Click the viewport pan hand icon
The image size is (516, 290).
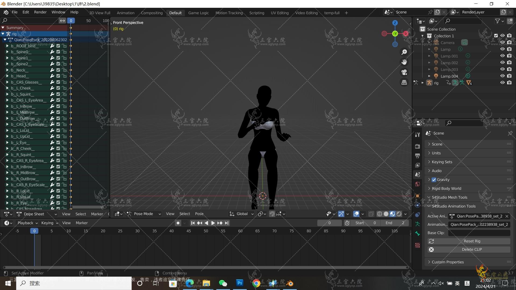[x=404, y=62]
